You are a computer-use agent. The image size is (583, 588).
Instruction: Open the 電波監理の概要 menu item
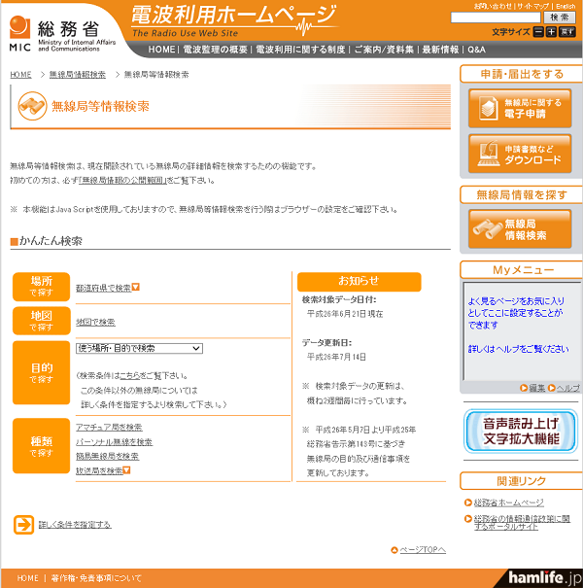point(215,49)
